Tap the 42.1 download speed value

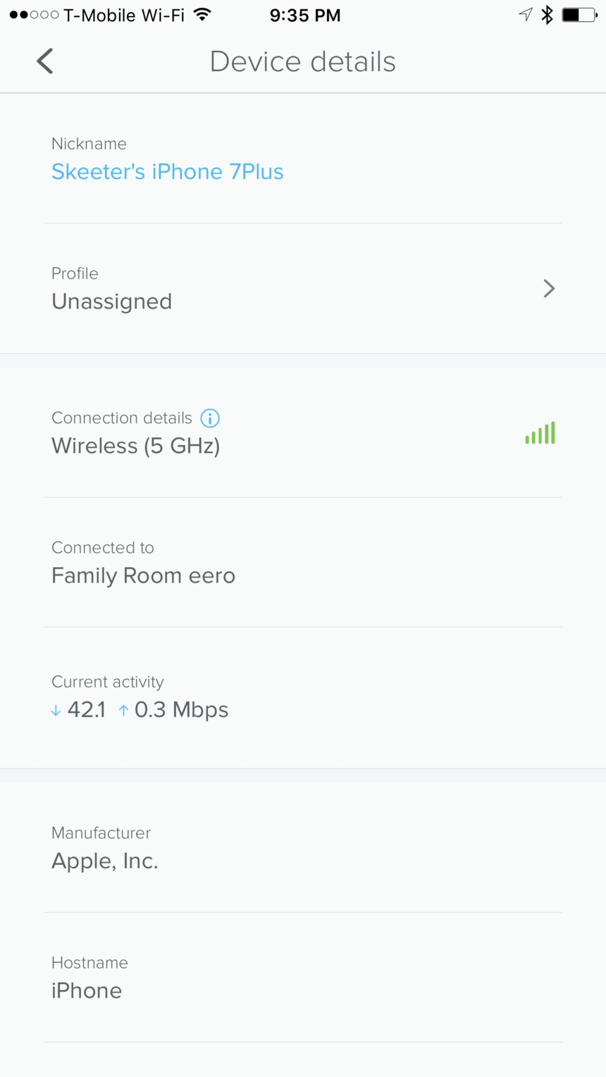pos(87,710)
